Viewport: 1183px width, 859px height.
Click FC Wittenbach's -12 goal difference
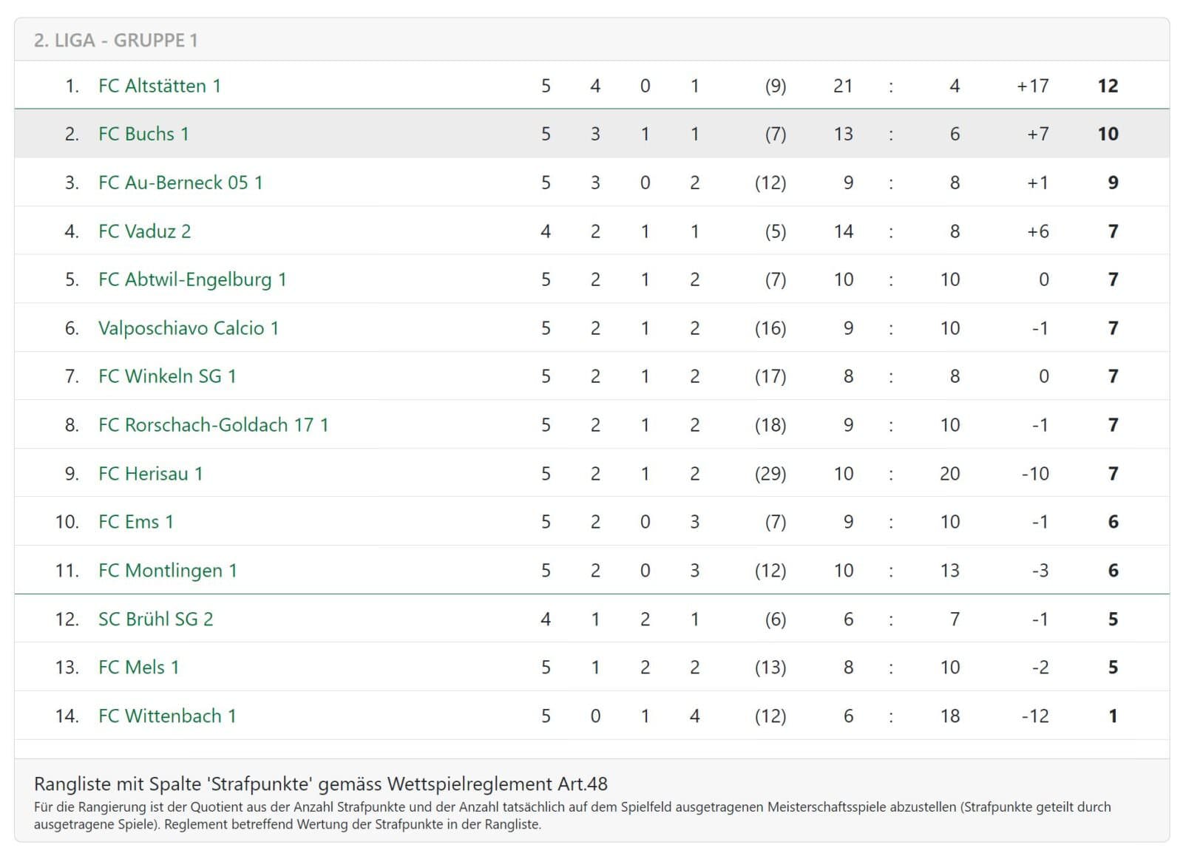click(x=1035, y=716)
